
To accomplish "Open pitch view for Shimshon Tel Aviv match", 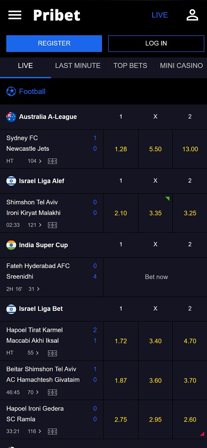I will tap(52, 225).
